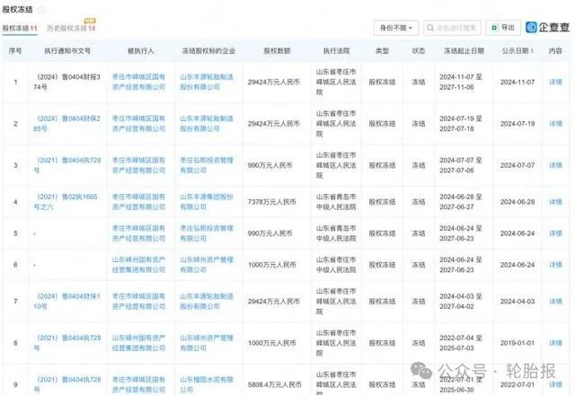
Task: Open case number (2021)鲁02执1665号之六
Action: [x=66, y=202]
